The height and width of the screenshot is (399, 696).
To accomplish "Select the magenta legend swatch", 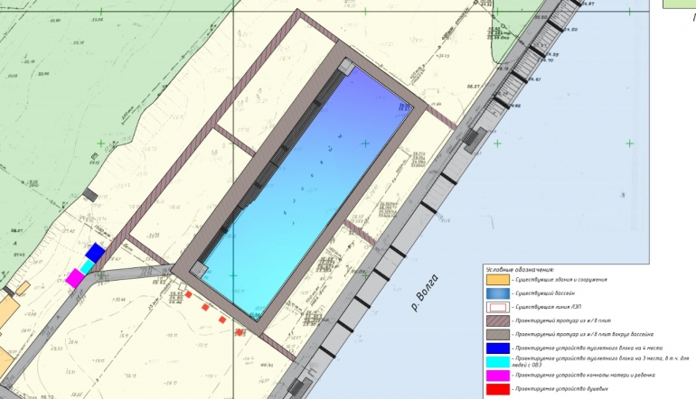I will click(x=497, y=375).
